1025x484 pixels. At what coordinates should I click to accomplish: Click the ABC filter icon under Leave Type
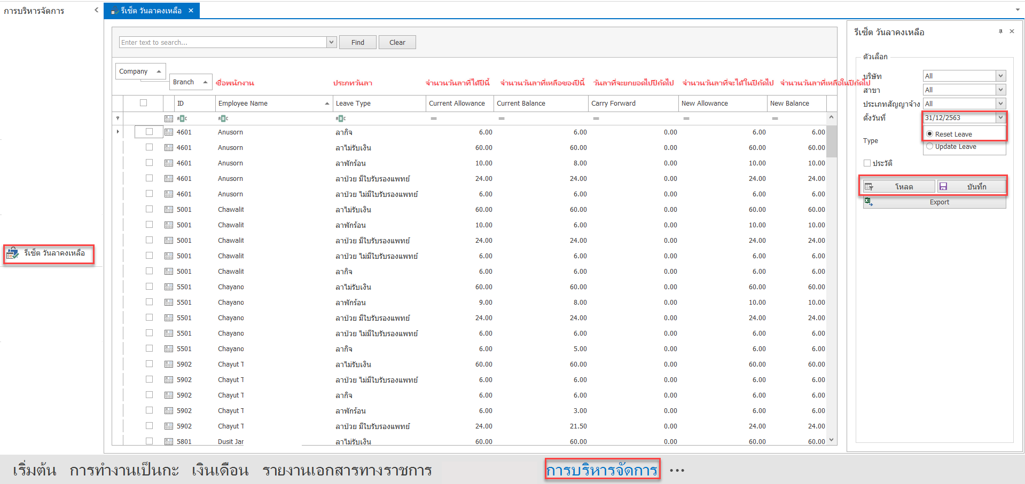[341, 118]
